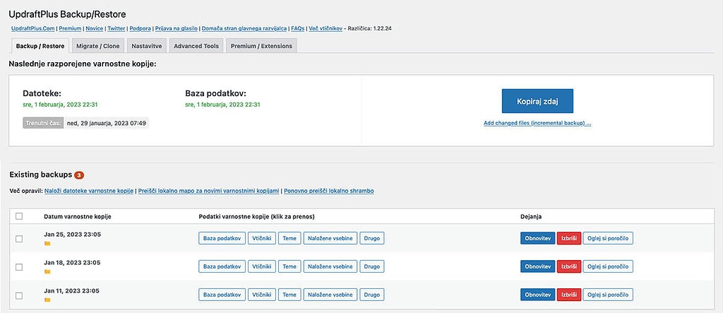This screenshot has height=313, width=723.
Task: Click Obnovitev for Jan 25 backup
Action: click(537, 238)
